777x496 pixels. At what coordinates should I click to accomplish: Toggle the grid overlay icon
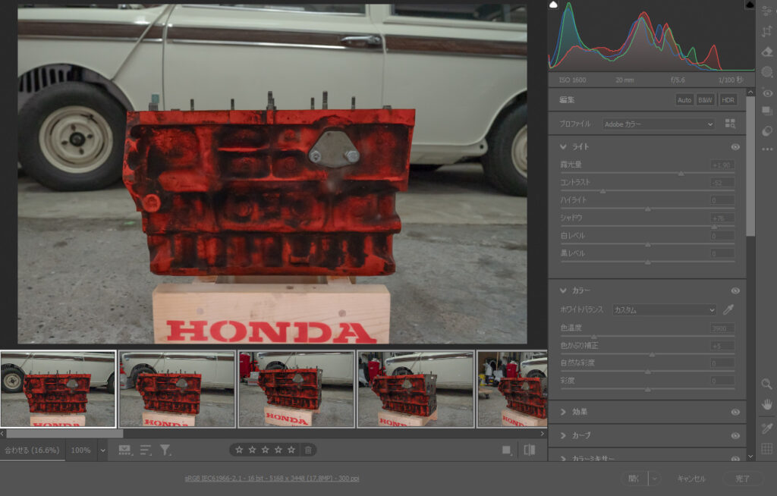pos(766,448)
